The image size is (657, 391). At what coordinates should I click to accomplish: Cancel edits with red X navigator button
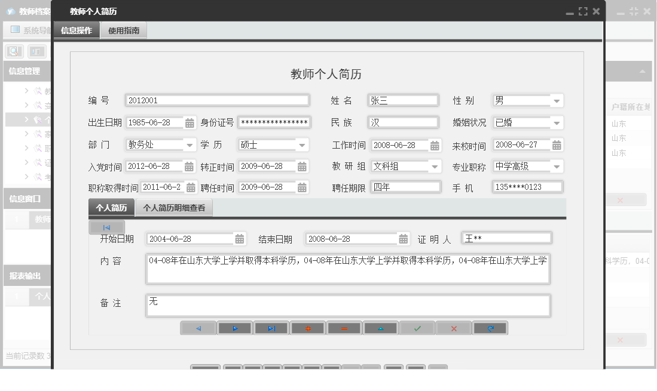[x=454, y=328]
